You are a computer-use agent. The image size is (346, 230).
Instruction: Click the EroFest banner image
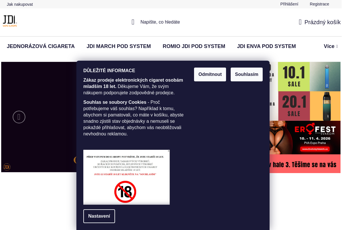(305, 137)
